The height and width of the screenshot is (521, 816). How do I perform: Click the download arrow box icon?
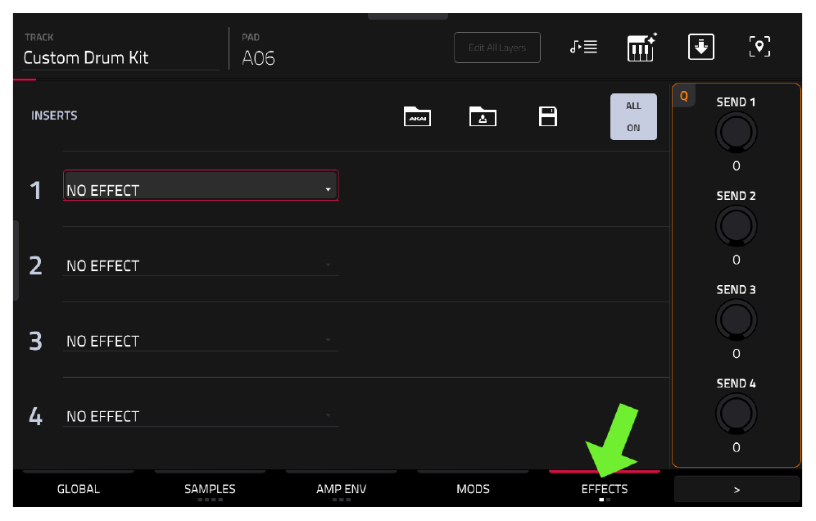tap(701, 47)
